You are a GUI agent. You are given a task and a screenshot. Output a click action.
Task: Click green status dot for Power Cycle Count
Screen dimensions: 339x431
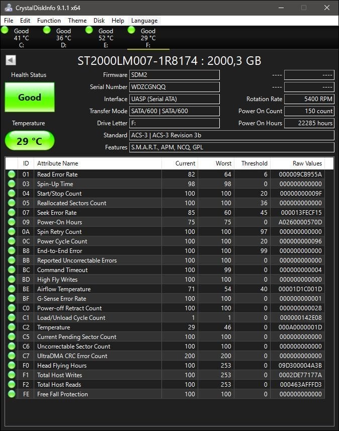click(12, 241)
